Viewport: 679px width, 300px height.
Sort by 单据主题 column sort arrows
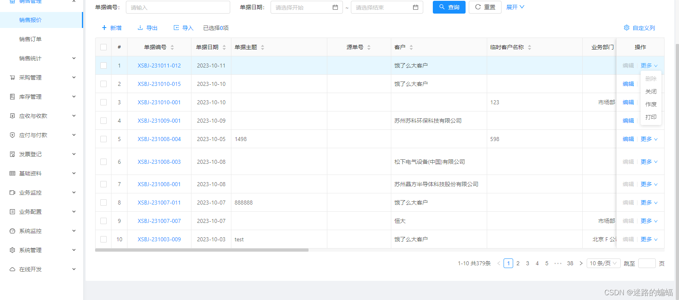click(263, 47)
